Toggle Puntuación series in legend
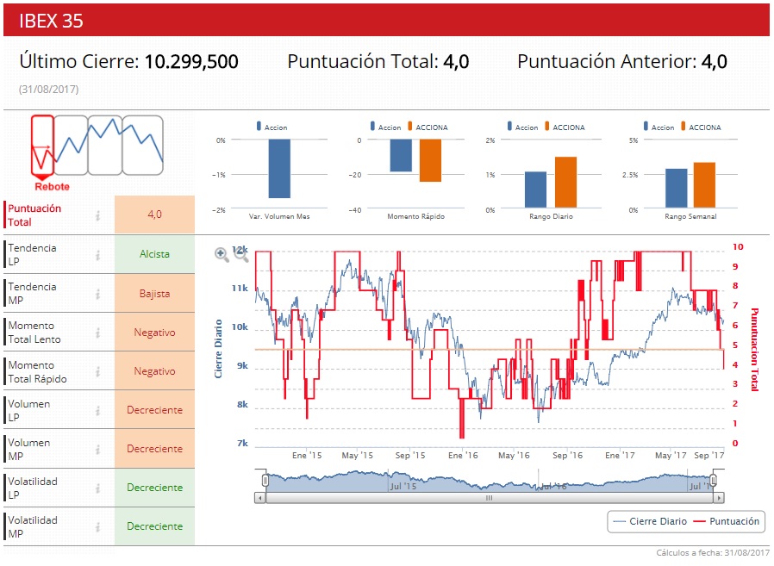 (727, 521)
